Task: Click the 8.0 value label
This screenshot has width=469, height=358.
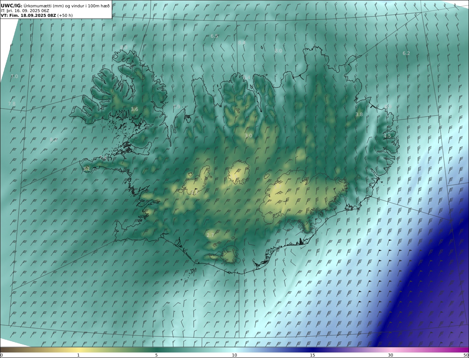Action: click(278, 51)
